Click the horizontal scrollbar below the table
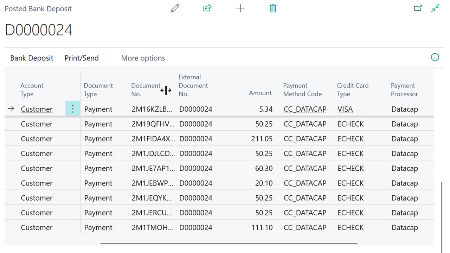This screenshot has width=450, height=253. (x=229, y=243)
